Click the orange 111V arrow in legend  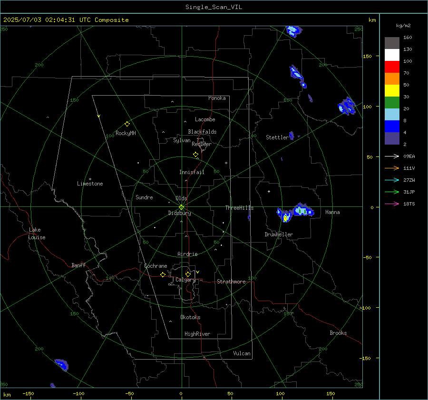(392, 168)
